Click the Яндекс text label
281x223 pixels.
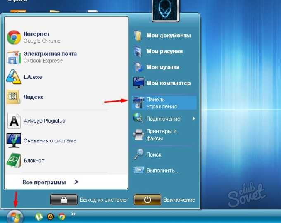(x=33, y=97)
